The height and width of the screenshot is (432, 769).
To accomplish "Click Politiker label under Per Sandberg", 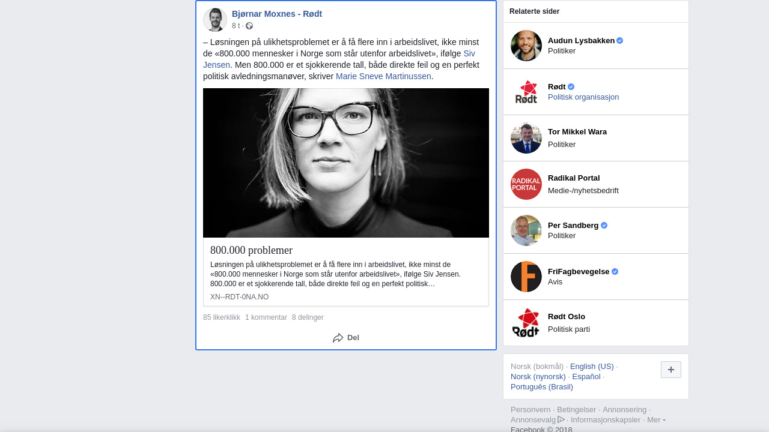I will click(x=562, y=236).
